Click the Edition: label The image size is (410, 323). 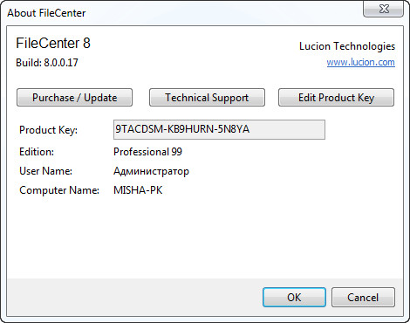pos(37,152)
